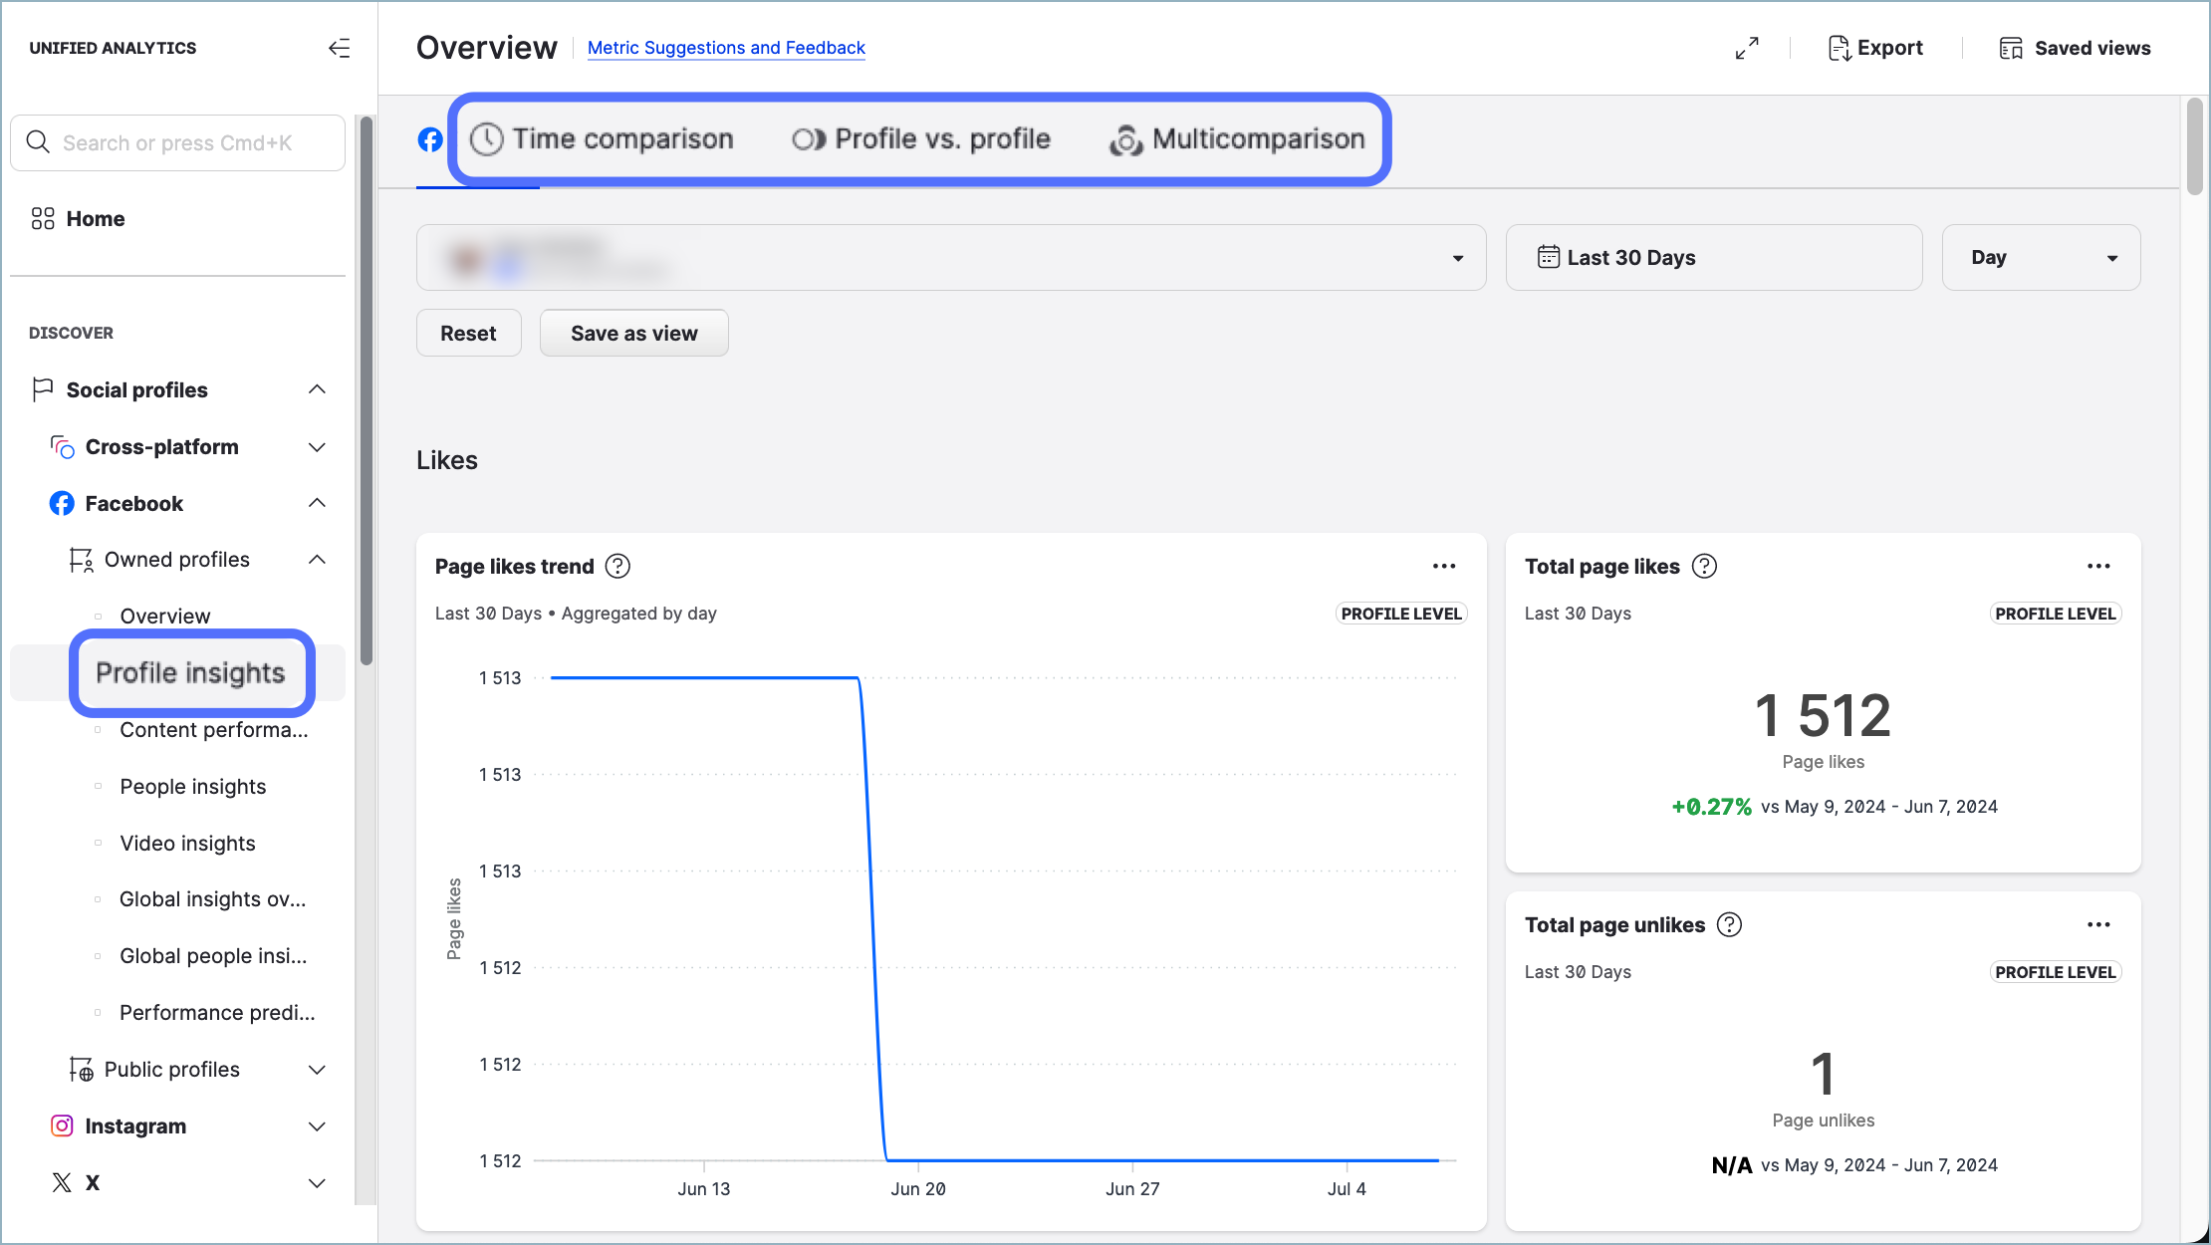Open Total page unlikes three-dot menu
Image resolution: width=2211 pixels, height=1245 pixels.
point(2098,924)
